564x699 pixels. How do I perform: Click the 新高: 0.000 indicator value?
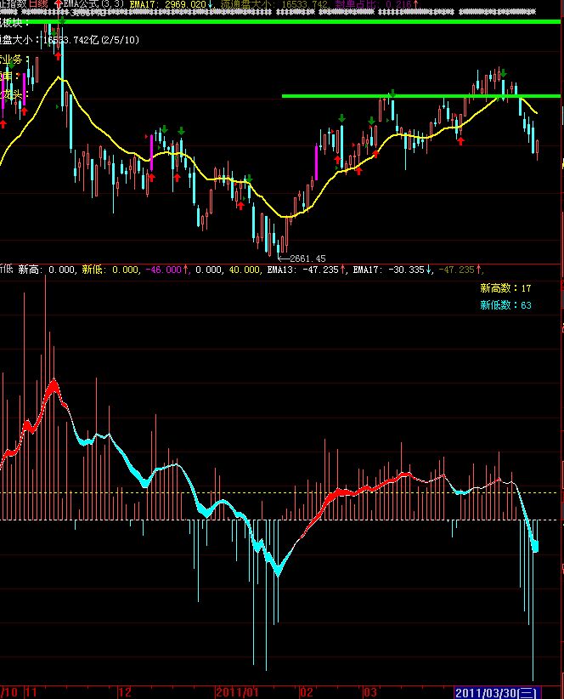click(x=47, y=270)
